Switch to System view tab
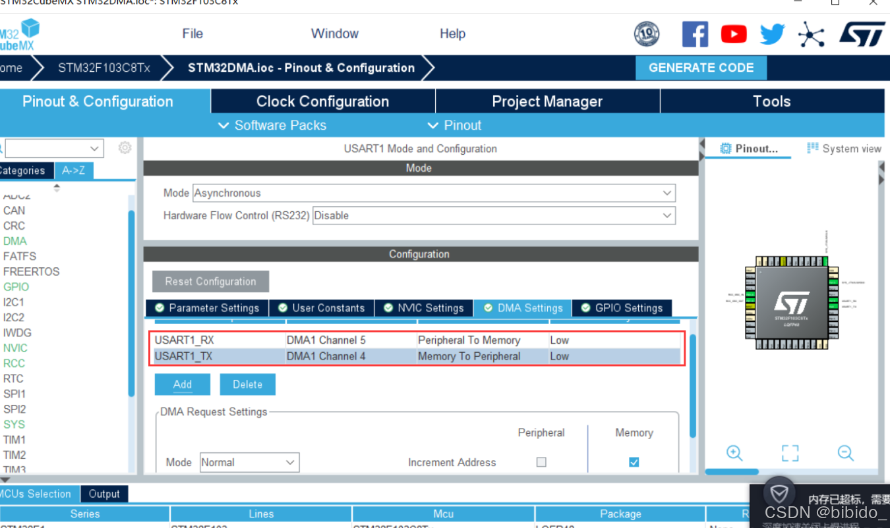 coord(844,149)
